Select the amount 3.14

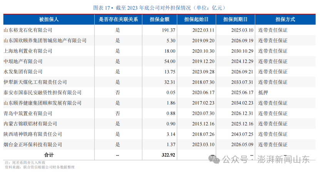(171, 134)
